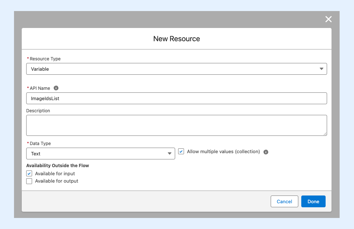The width and height of the screenshot is (354, 229).
Task: Confirm the resource with Done
Action: 313,201
